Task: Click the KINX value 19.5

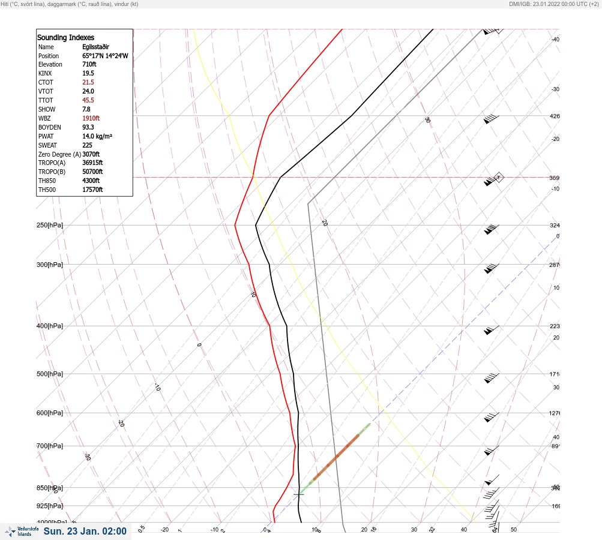Action: pos(88,73)
